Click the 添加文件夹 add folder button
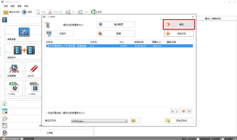Image resolution: width=237 pixels, height=140 pixels. click(x=179, y=120)
